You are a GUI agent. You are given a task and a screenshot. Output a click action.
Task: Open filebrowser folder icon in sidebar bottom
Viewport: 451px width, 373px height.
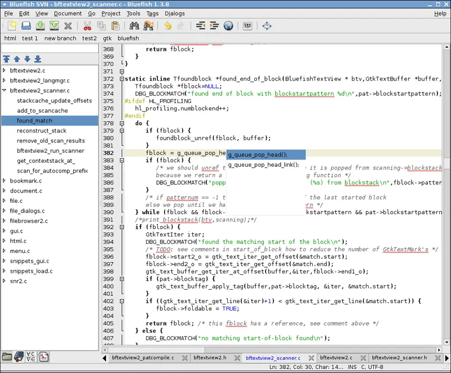click(x=7, y=357)
